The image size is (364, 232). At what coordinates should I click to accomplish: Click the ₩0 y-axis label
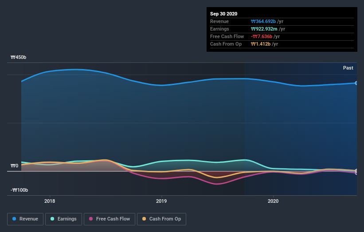[x=14, y=166]
